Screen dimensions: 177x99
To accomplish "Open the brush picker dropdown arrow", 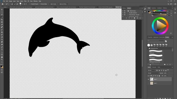I will (x=22, y=4).
